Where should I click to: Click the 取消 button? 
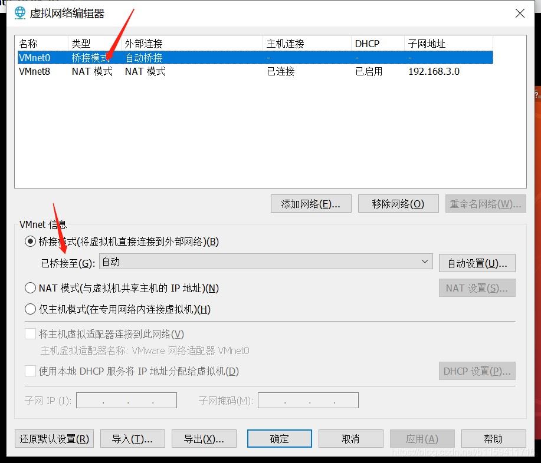(351, 438)
